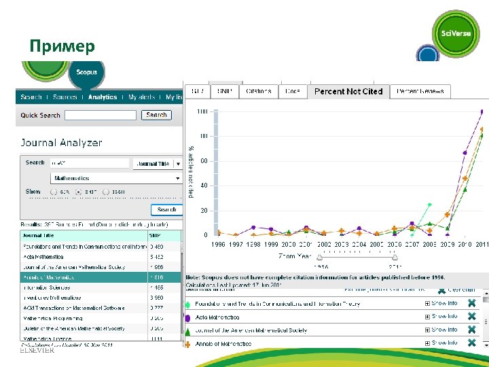Open Analytics in the Scopus navigation bar
Viewport: 489px width, 367px height.
pyautogui.click(x=103, y=97)
